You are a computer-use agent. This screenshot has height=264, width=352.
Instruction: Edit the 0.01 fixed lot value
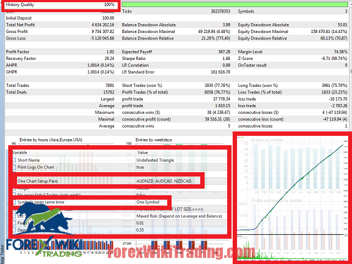tap(140, 223)
